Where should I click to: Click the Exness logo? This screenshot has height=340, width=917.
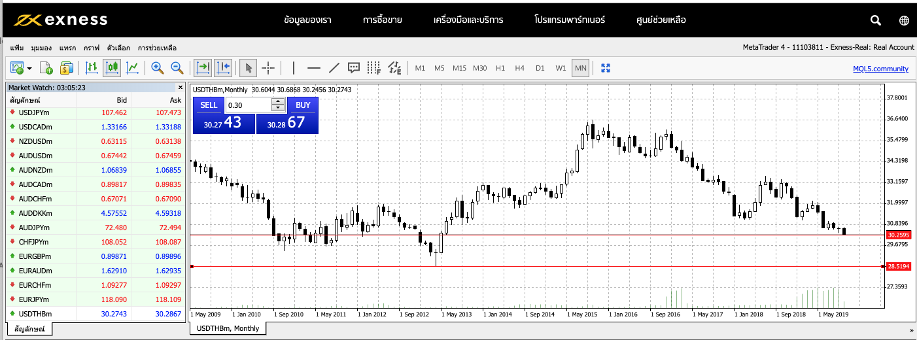click(x=60, y=20)
